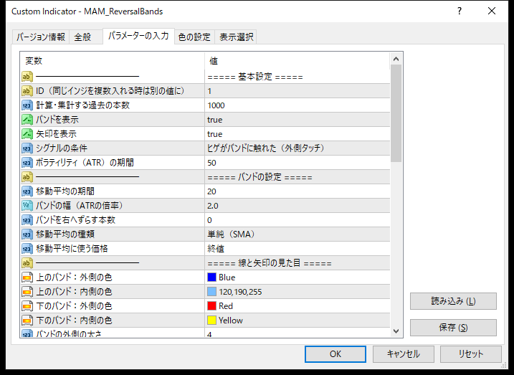Edit the band shift value 0
The width and height of the screenshot is (514, 375).
(298, 220)
